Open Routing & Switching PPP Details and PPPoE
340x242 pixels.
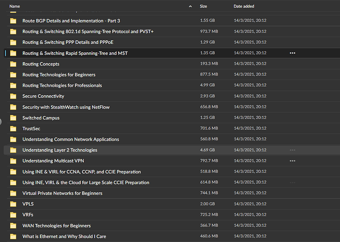click(x=68, y=42)
